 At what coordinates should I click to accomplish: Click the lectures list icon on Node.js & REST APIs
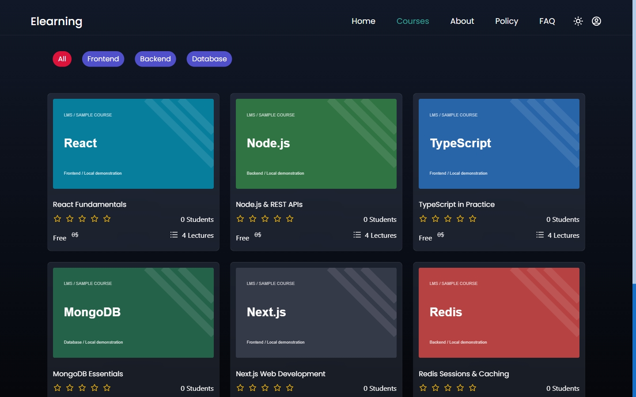(357, 235)
